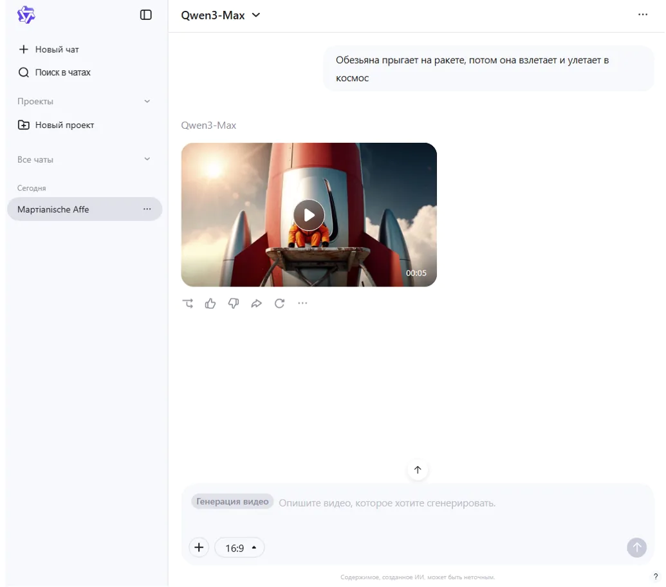Click the Qwen logo icon
The width and height of the screenshot is (666, 587).
pos(26,15)
